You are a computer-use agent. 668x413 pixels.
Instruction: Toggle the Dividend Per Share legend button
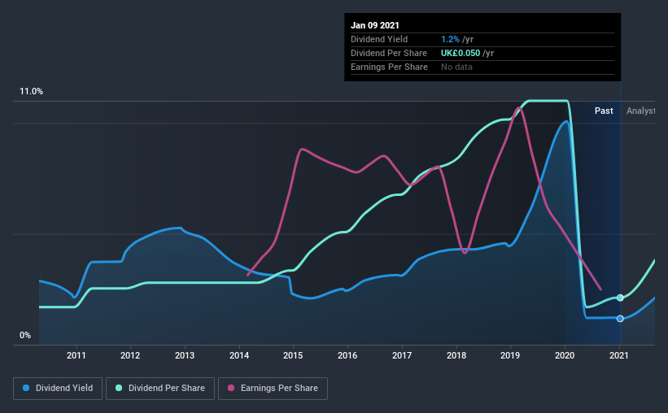(x=160, y=389)
